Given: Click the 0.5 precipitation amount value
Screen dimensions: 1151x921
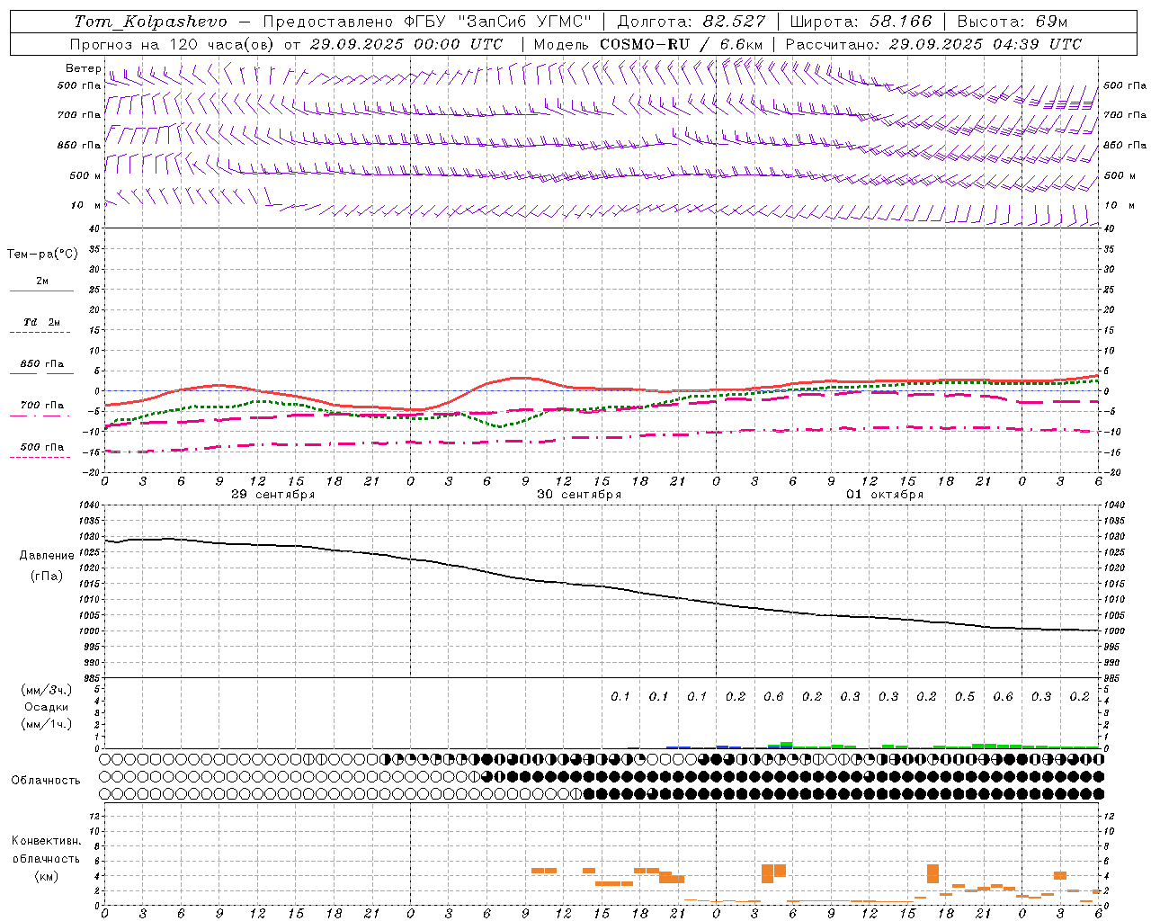Looking at the screenshot, I should [x=965, y=696].
